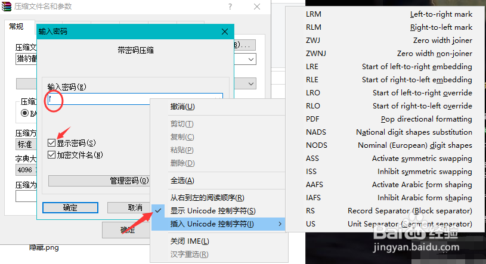Viewport: 486px width, 264px height.
Task: Insert RS Record Separator
Action: click(x=386, y=211)
